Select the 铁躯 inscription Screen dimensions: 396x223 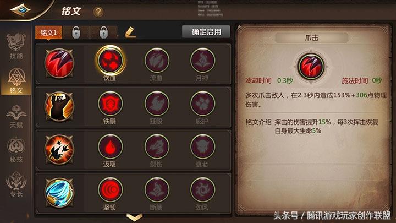pos(110,104)
